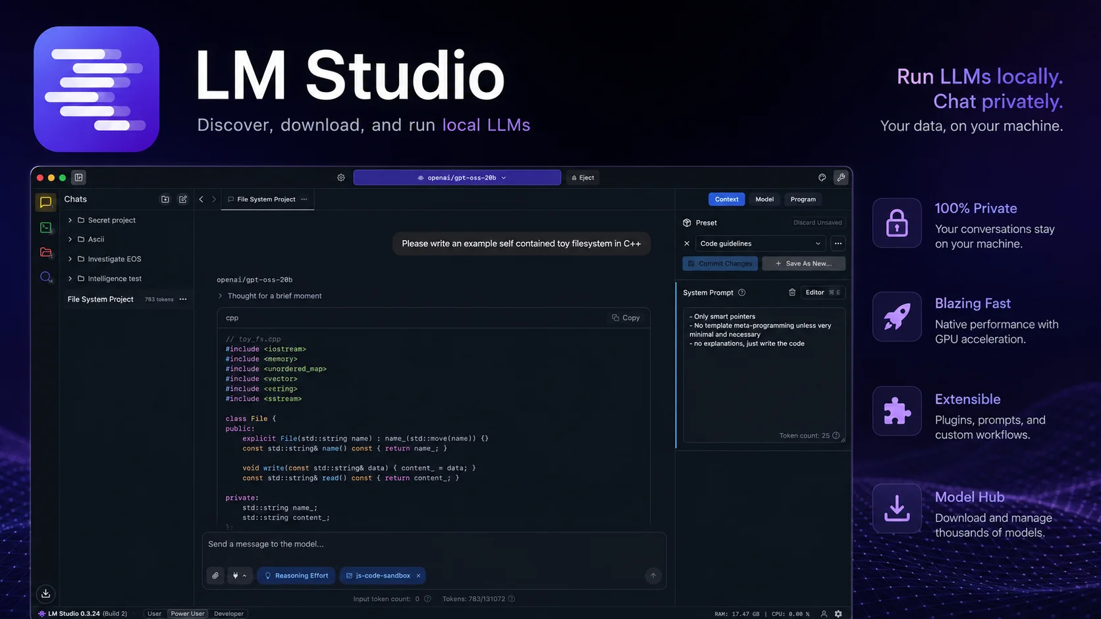Open the appearance palette icon
Viewport: 1101px width, 619px height.
click(x=822, y=178)
